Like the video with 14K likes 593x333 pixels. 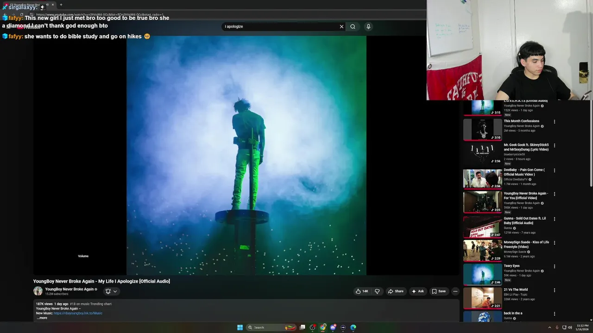[x=362, y=291]
